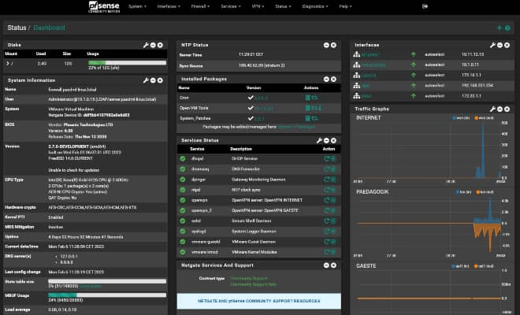
Task: Collapse the Disks widget with minus icon
Action: pyautogui.click(x=153, y=45)
